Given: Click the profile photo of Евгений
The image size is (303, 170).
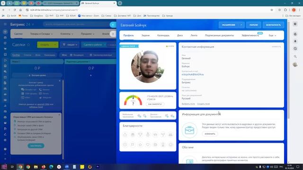Looking at the screenshot, I should click(148, 67).
